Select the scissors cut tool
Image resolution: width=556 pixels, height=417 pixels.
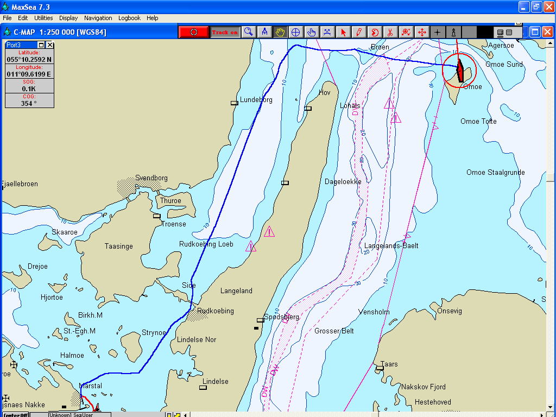click(x=390, y=32)
